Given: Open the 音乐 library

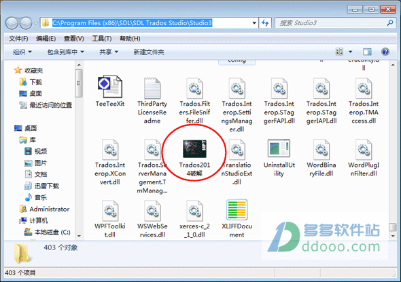Looking at the screenshot, I should tap(36, 197).
